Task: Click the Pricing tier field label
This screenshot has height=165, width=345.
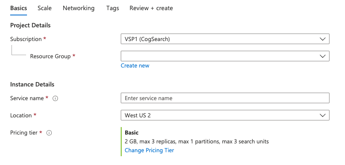Action: click(x=24, y=133)
